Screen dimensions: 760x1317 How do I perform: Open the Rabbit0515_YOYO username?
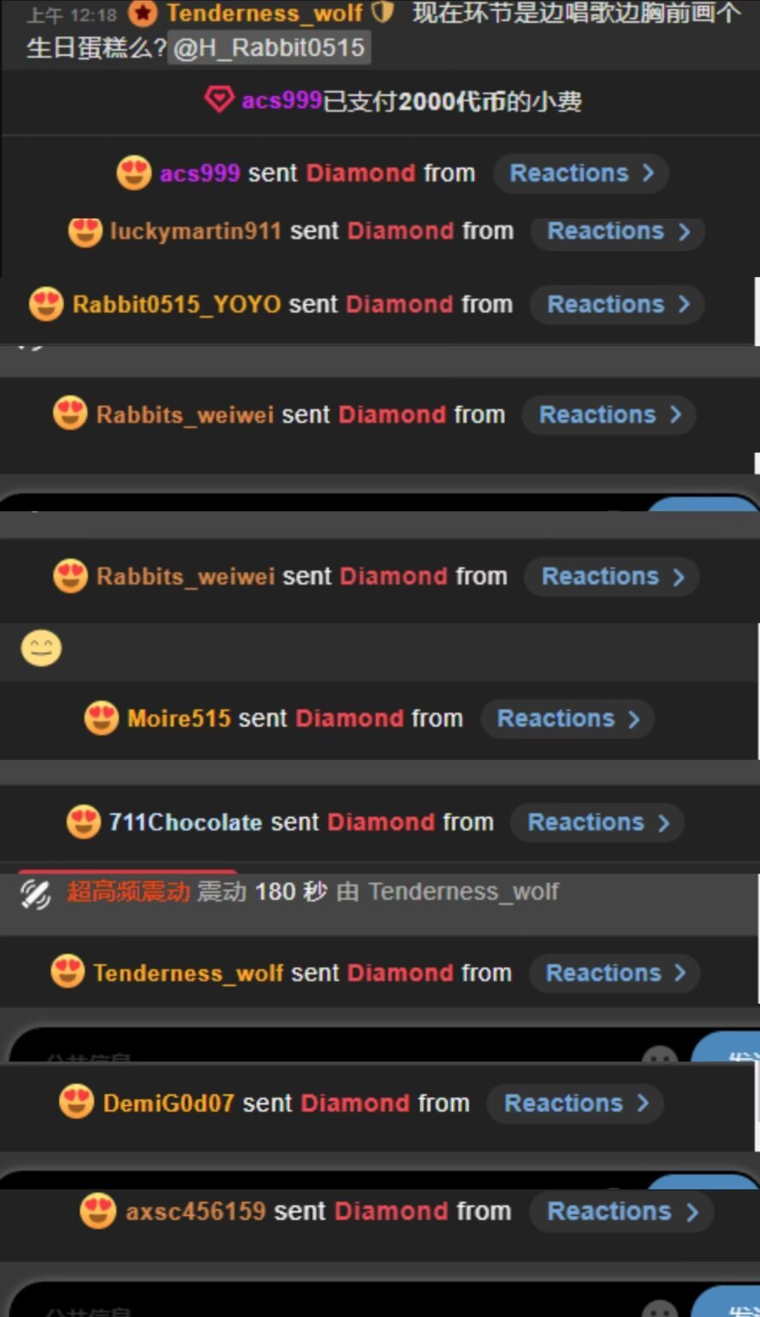pyautogui.click(x=177, y=304)
